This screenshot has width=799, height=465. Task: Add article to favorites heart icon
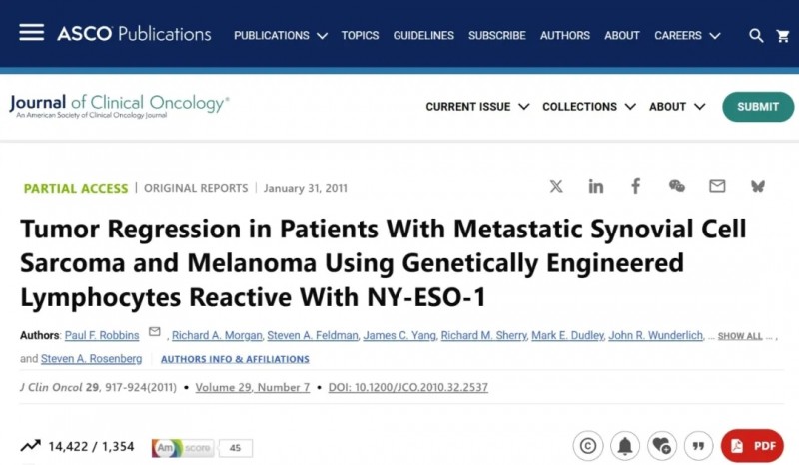click(661, 446)
